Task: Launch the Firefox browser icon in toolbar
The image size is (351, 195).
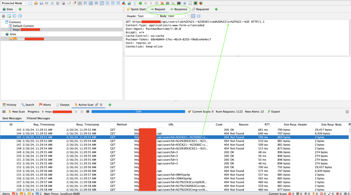Action: [201, 3]
